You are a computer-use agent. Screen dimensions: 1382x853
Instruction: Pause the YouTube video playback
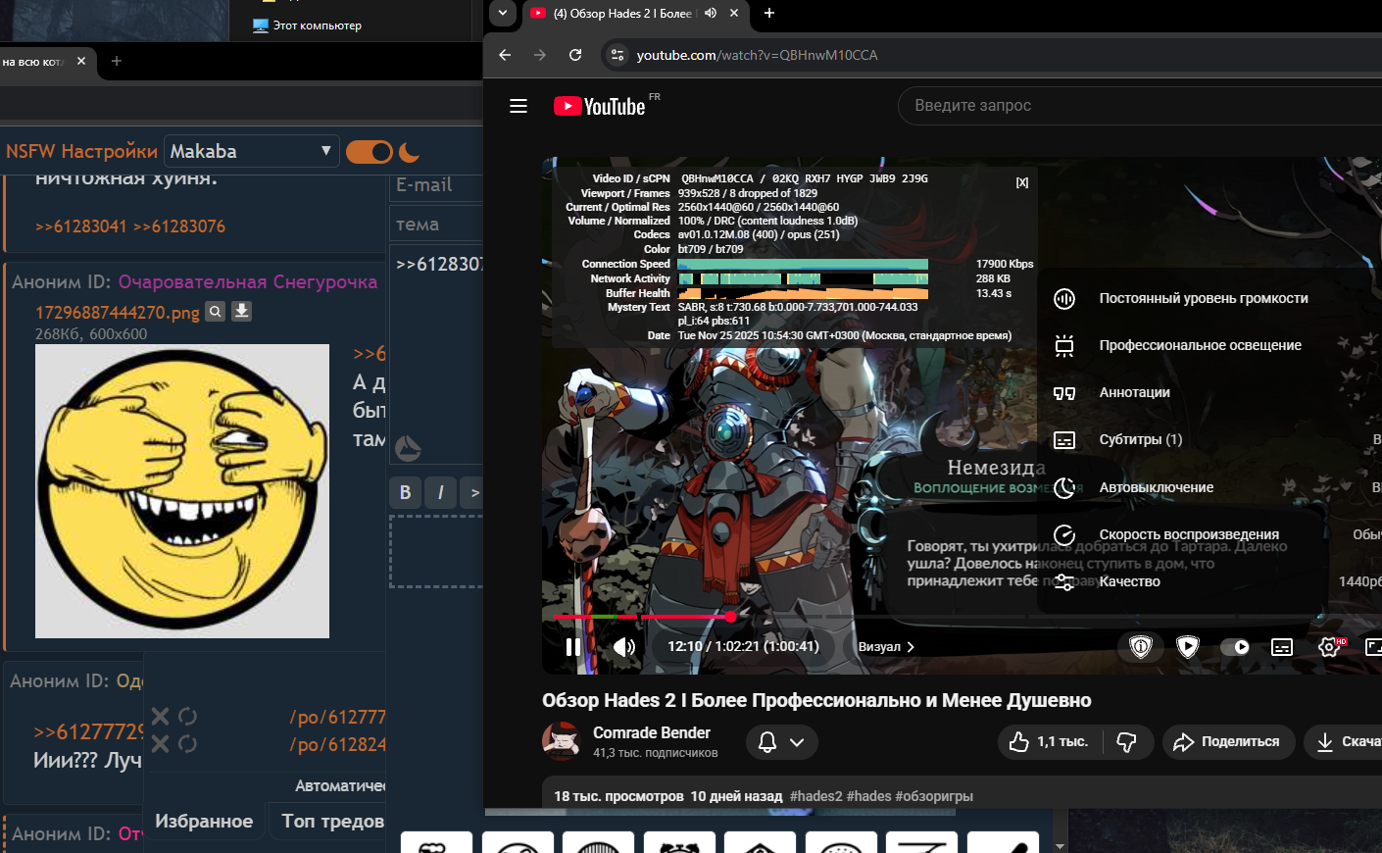[x=573, y=647]
